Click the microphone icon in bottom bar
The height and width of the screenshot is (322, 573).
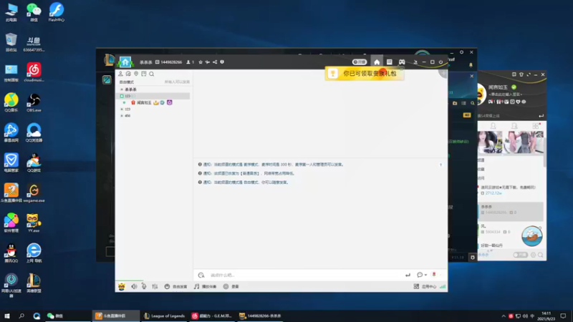coord(144,287)
